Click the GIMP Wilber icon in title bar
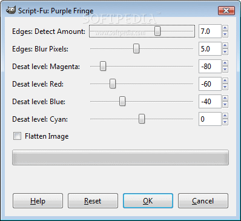Viewport: 241px width, 221px height. point(11,10)
